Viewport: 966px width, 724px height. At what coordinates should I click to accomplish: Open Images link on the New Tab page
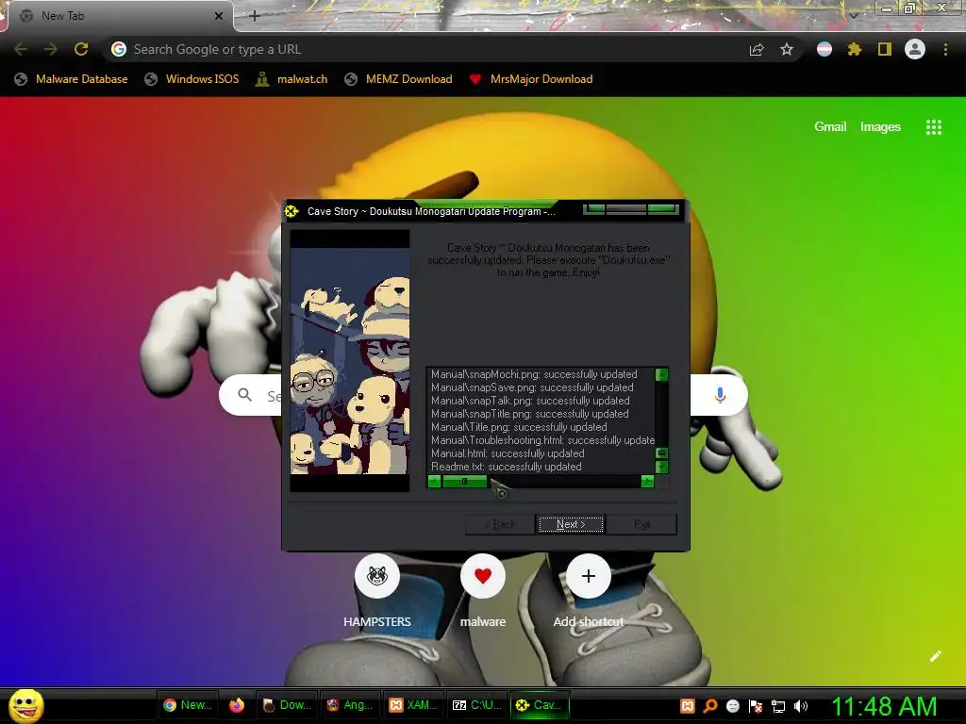point(880,127)
